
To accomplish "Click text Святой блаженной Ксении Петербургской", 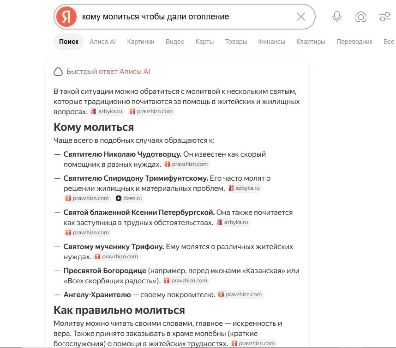I will click(x=139, y=212).
